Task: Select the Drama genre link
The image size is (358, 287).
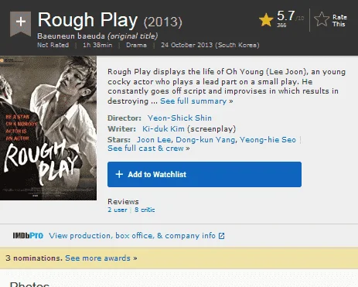Action: 136,45
